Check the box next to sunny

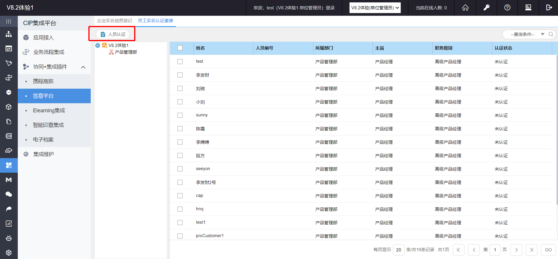180,115
